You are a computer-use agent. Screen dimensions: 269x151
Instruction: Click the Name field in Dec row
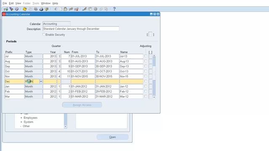pos(131,81)
